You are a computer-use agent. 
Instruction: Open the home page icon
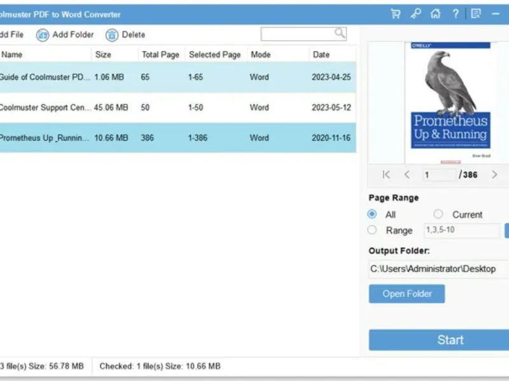(x=435, y=14)
